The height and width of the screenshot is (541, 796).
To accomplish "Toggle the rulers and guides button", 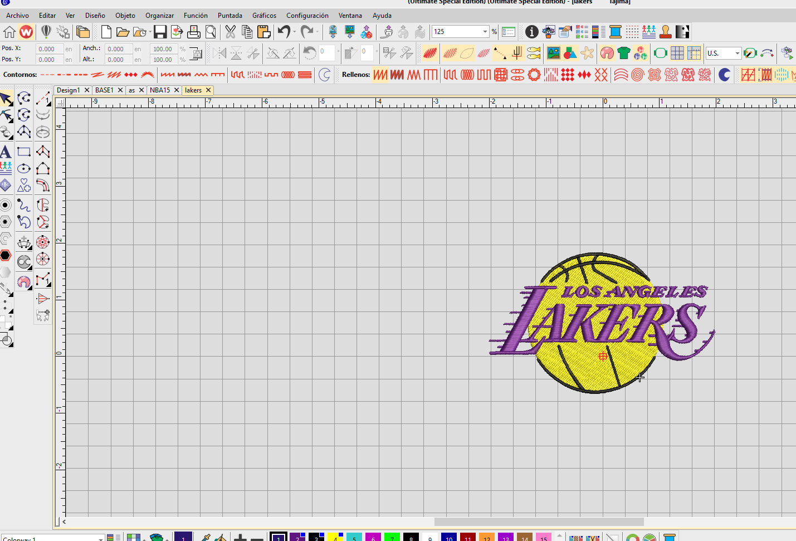I will [694, 53].
